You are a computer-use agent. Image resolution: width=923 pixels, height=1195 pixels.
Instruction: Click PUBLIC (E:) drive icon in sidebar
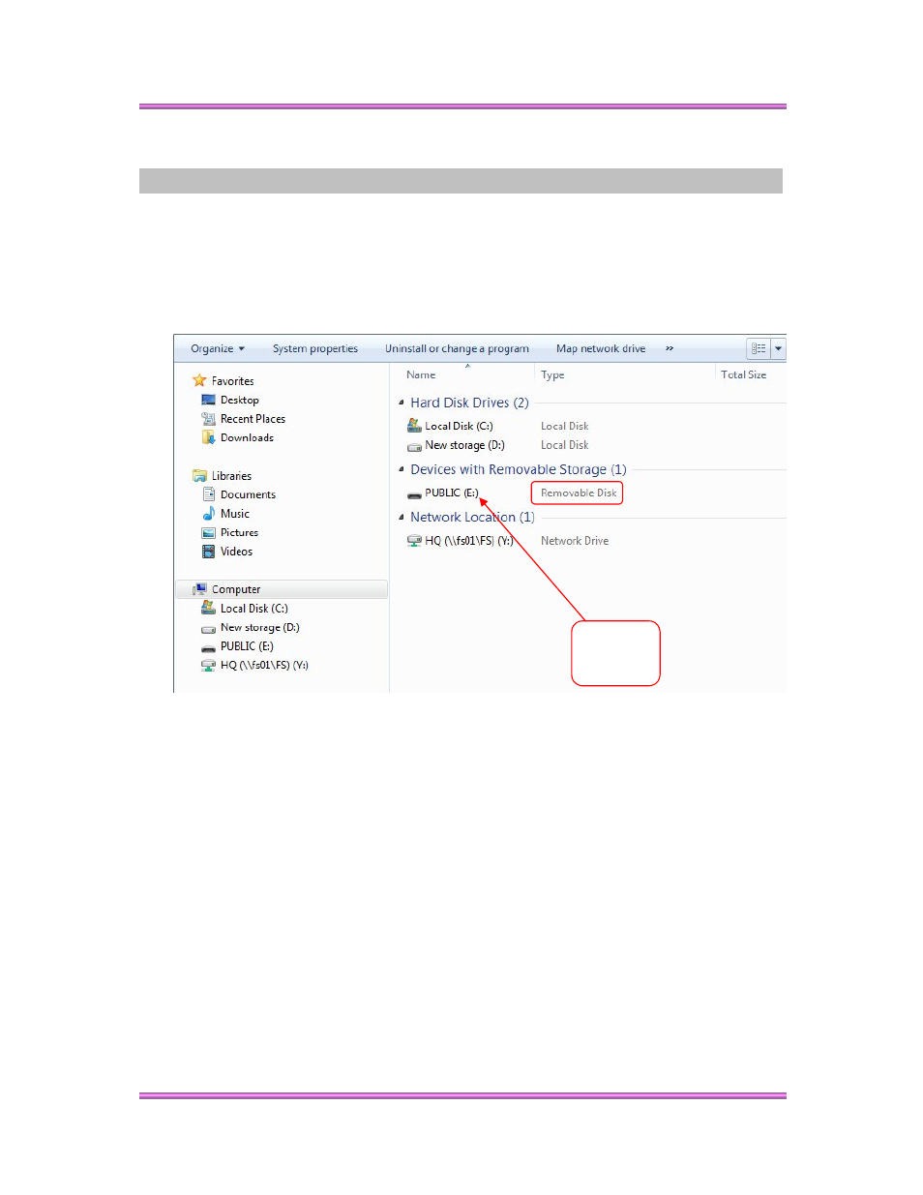[x=208, y=648]
